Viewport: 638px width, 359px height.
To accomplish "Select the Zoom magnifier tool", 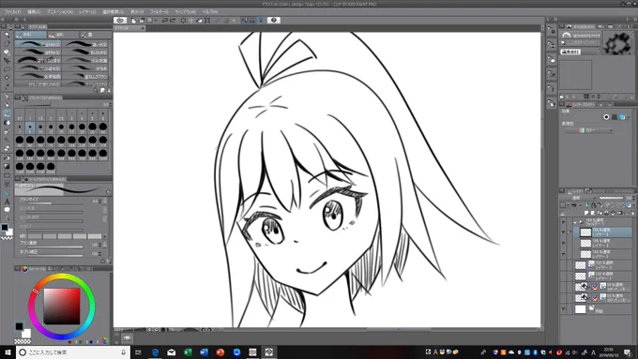I will [7, 35].
